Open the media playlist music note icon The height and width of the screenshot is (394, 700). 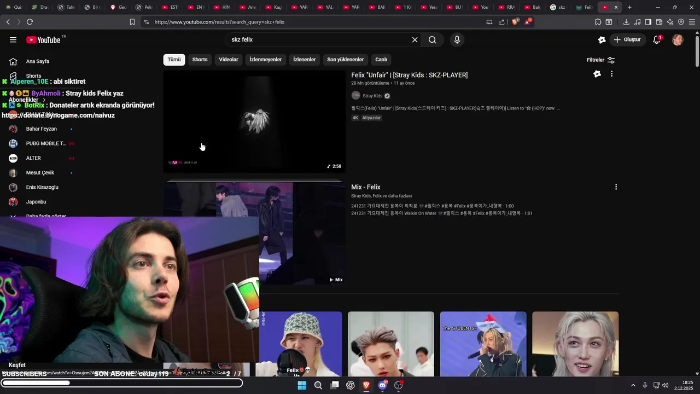tap(637, 22)
